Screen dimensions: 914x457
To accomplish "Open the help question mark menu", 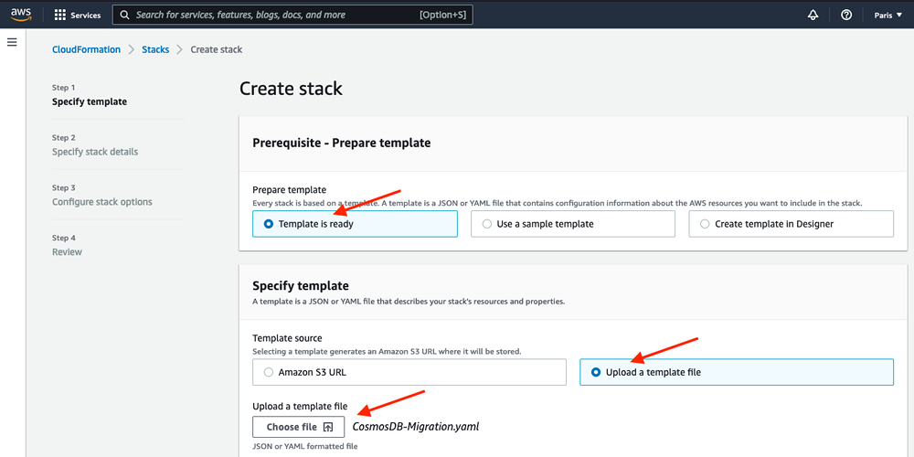I will pyautogui.click(x=846, y=16).
